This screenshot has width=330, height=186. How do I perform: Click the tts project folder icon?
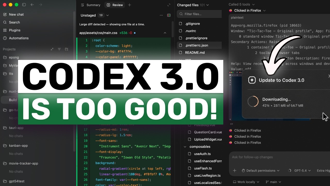point(5,74)
